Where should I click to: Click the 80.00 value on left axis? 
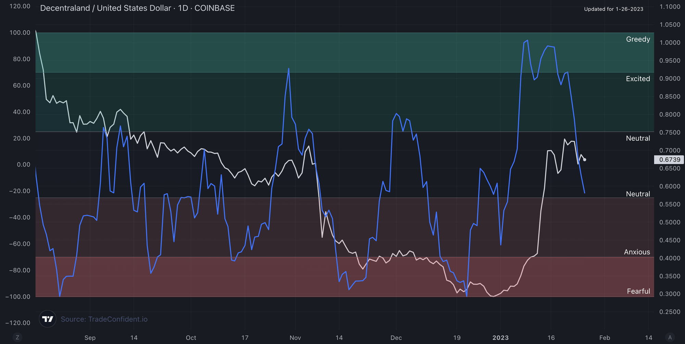[22, 59]
